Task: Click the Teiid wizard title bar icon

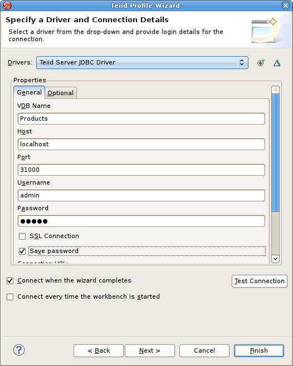Action: click(7, 6)
